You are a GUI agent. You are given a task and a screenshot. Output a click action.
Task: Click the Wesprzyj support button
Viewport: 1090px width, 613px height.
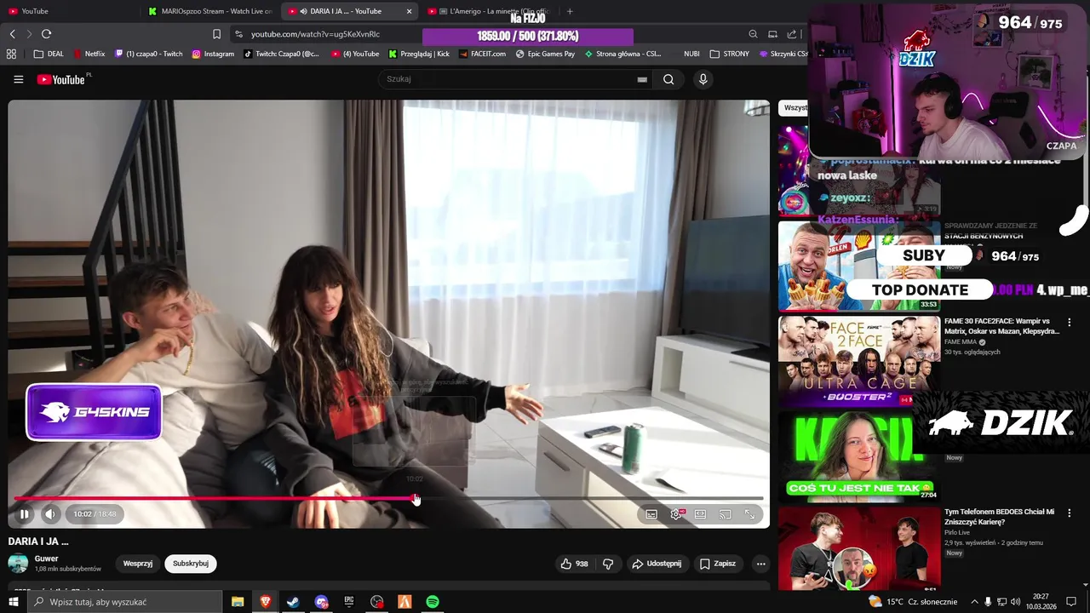138,564
